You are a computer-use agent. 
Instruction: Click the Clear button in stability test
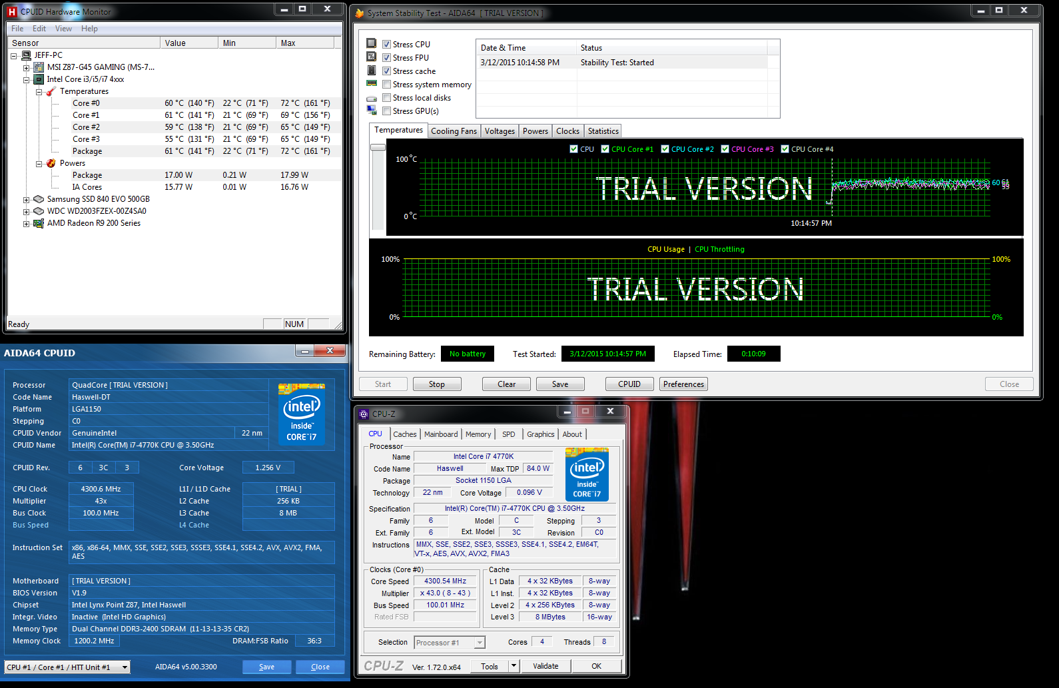tap(506, 384)
